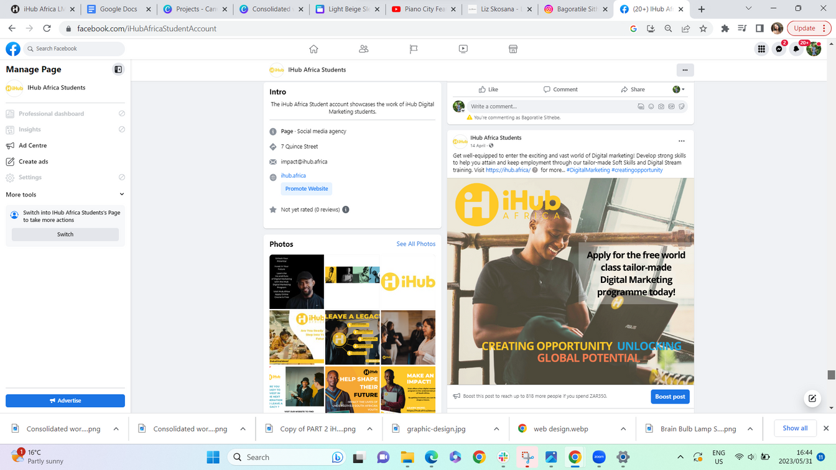Open Ad Centre in the sidebar
836x470 pixels.
click(x=32, y=145)
